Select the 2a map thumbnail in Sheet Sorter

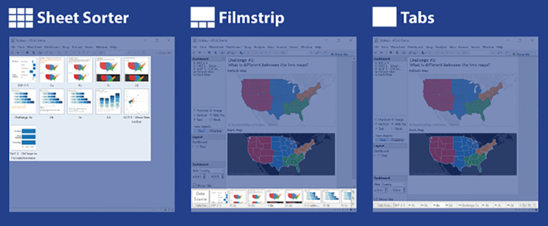point(52,70)
